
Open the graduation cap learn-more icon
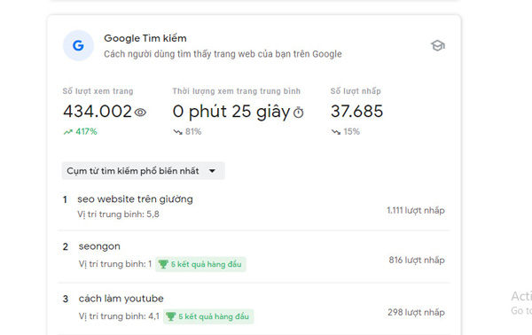click(438, 45)
